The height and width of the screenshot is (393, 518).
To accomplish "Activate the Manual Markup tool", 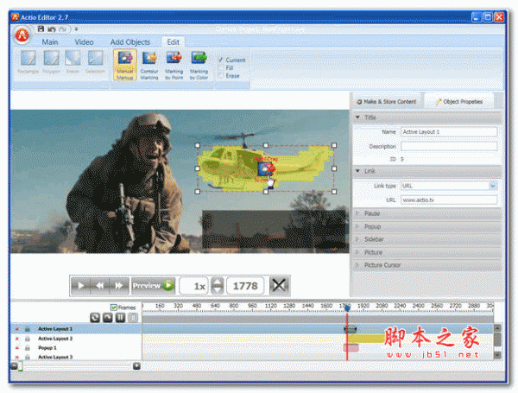I will pyautogui.click(x=125, y=65).
